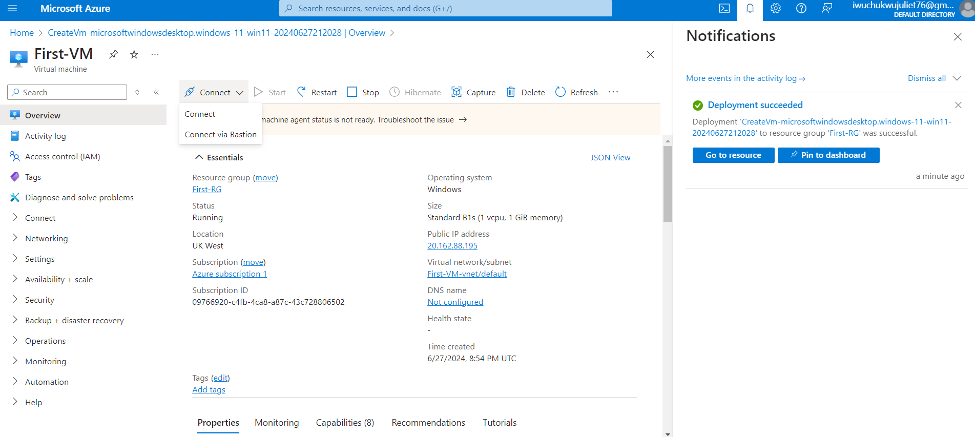Screen dimensions: 975x437
Task: Pin First-VM to dashboard using pin icon
Action: (x=114, y=54)
